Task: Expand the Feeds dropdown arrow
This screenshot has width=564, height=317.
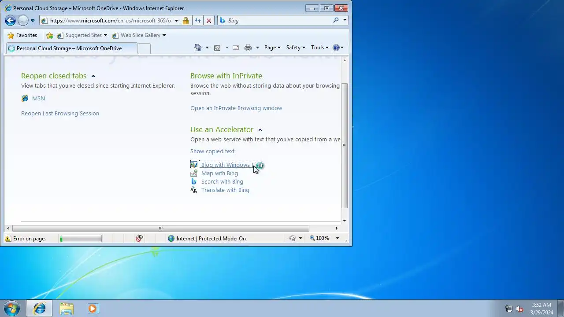Action: click(x=227, y=48)
